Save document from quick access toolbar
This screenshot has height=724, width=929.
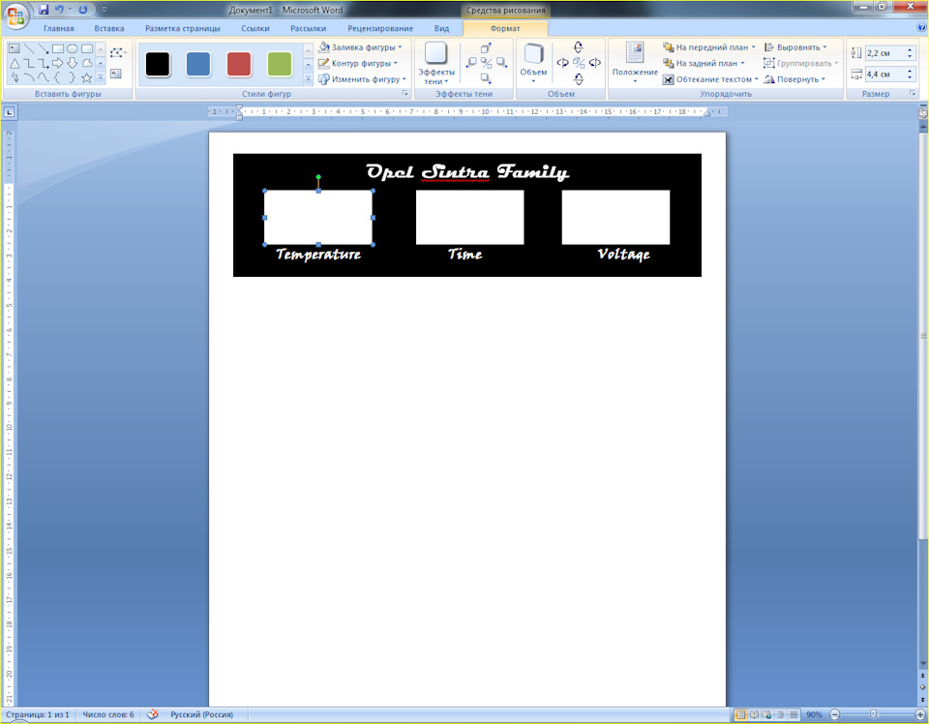tap(44, 10)
